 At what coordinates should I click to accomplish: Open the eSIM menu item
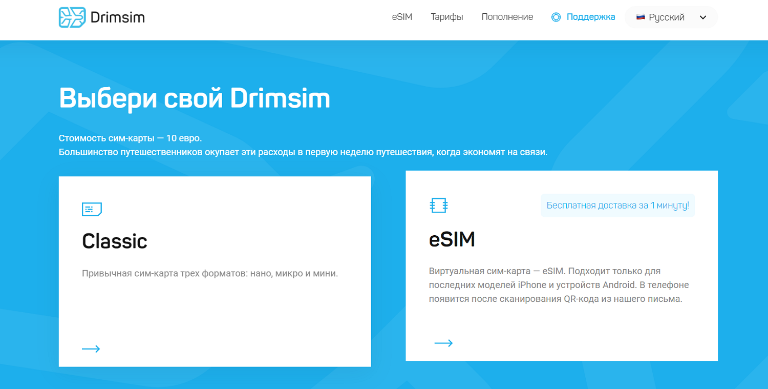[x=402, y=17]
